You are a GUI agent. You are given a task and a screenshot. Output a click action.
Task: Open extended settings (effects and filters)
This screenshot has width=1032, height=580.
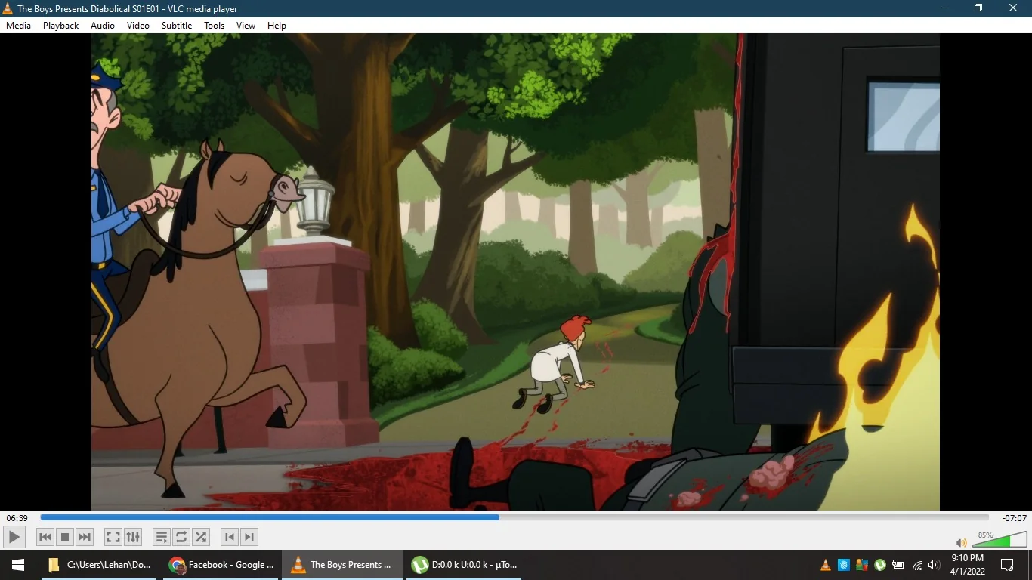click(133, 537)
